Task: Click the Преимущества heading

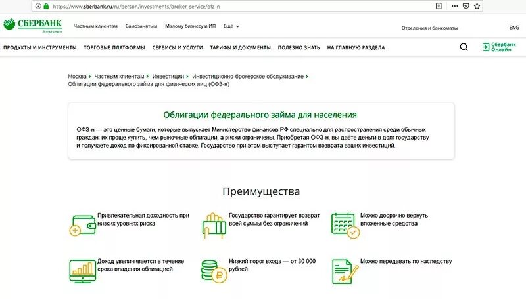Action: coord(261,191)
